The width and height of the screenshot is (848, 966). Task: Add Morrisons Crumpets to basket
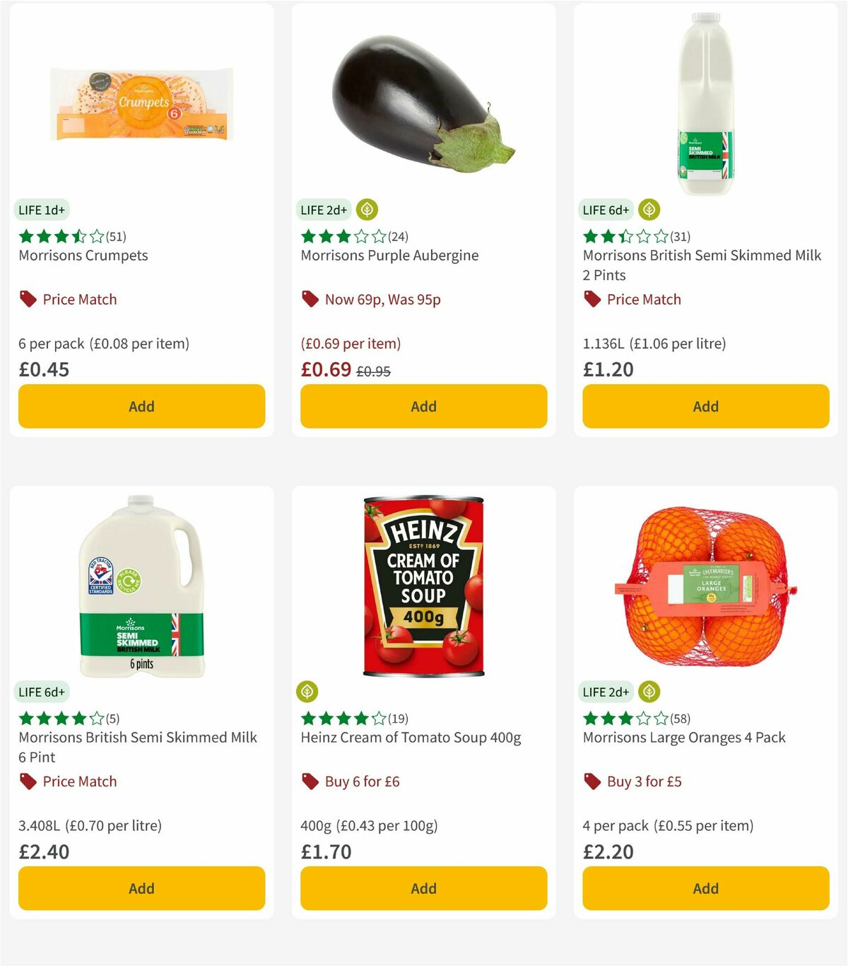(141, 406)
